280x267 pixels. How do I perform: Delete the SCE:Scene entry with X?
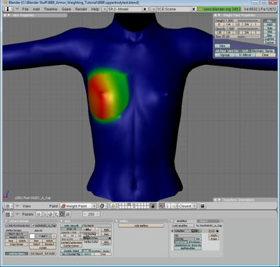pyautogui.click(x=193, y=9)
